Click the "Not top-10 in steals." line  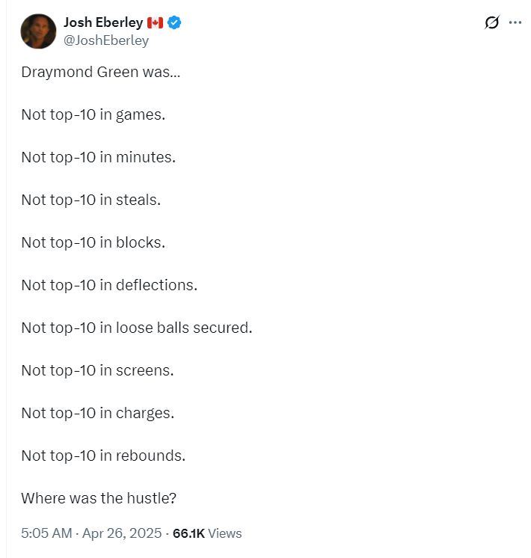(x=90, y=200)
